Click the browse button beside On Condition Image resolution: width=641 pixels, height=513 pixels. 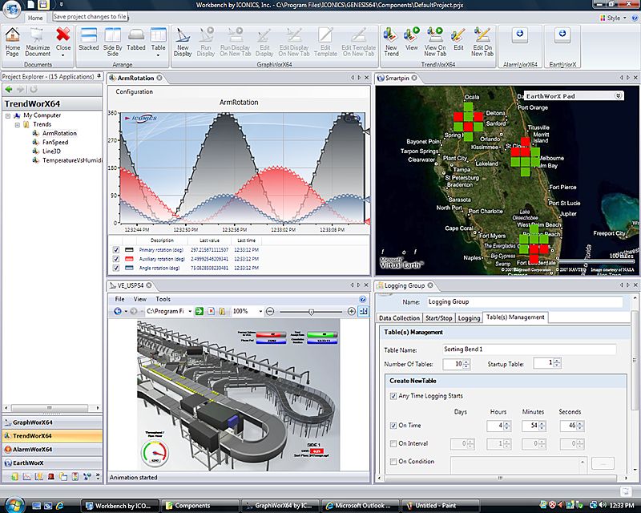[x=603, y=463]
